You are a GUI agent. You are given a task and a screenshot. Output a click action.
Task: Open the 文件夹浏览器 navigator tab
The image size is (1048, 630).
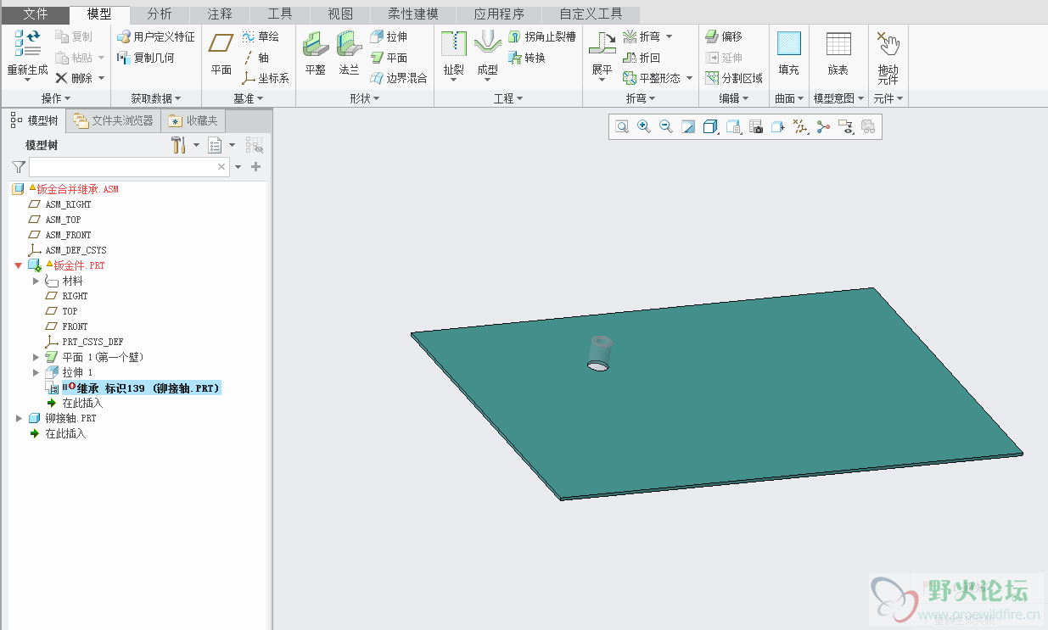[x=114, y=120]
